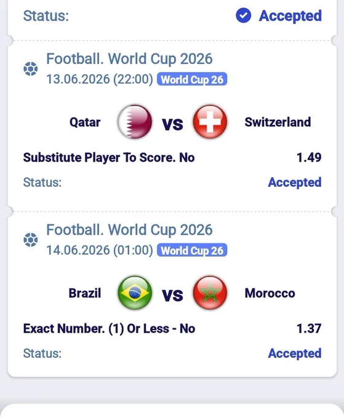Image resolution: width=344 pixels, height=418 pixels.
Task: Click the Qatar flag icon
Action: [135, 122]
